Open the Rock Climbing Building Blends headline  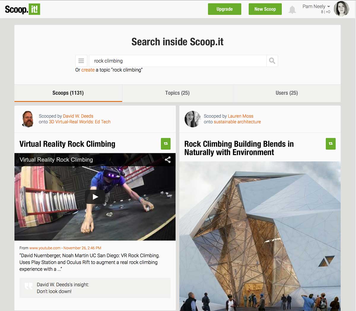pos(239,148)
